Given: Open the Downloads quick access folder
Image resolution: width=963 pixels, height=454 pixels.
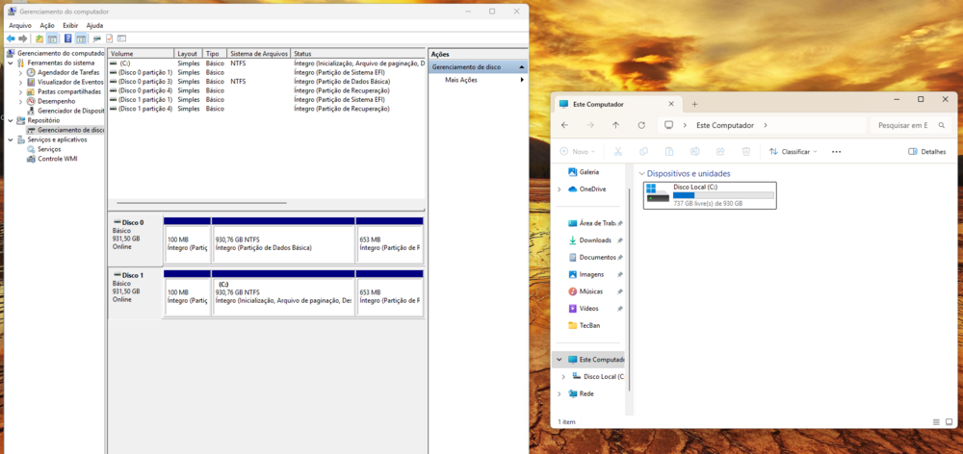Looking at the screenshot, I should (595, 240).
